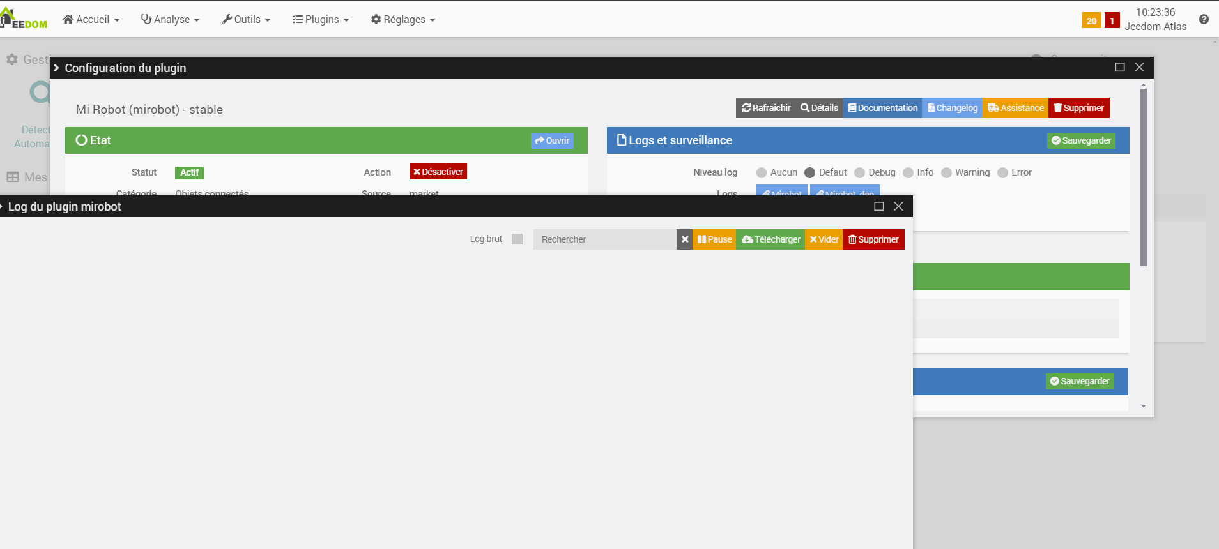1219x549 pixels.
Task: Open the Réglages menu
Action: tap(403, 19)
